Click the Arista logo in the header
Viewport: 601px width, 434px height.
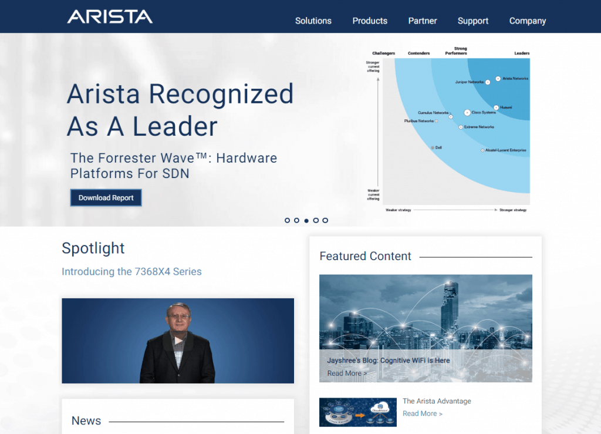(110, 16)
